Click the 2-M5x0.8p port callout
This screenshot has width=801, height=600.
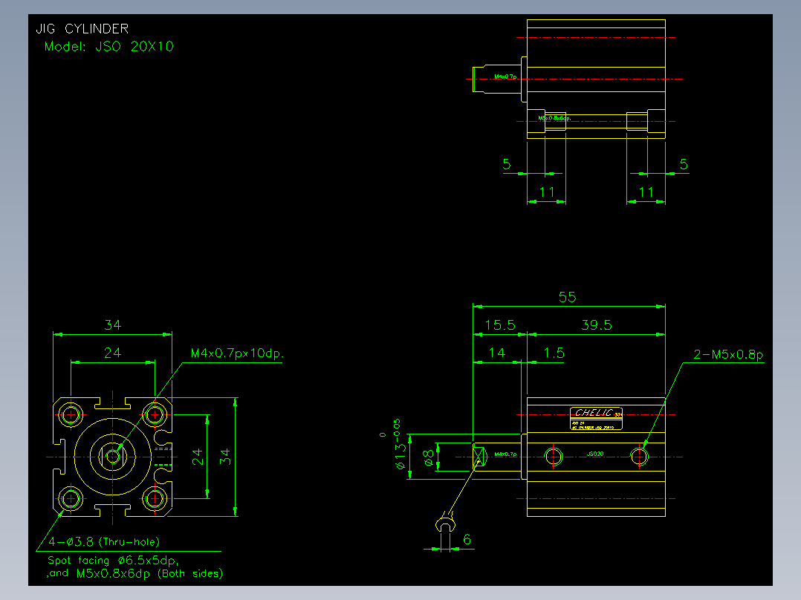pyautogui.click(x=728, y=354)
